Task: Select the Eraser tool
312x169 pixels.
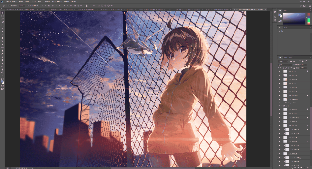Action: (x=2, y=45)
